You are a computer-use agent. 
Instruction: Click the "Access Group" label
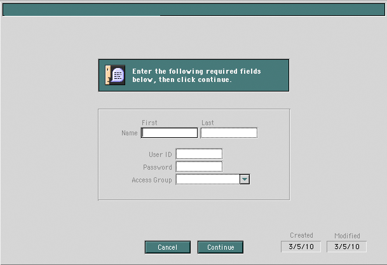pyautogui.click(x=152, y=180)
